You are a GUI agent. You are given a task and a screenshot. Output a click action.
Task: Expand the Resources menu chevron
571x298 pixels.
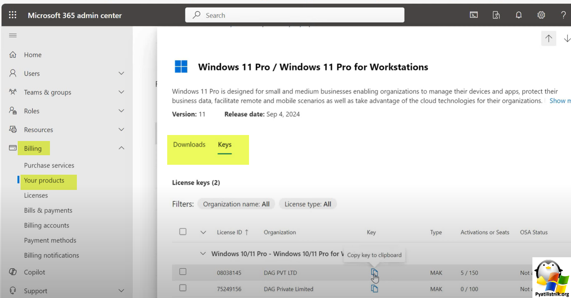(x=121, y=130)
